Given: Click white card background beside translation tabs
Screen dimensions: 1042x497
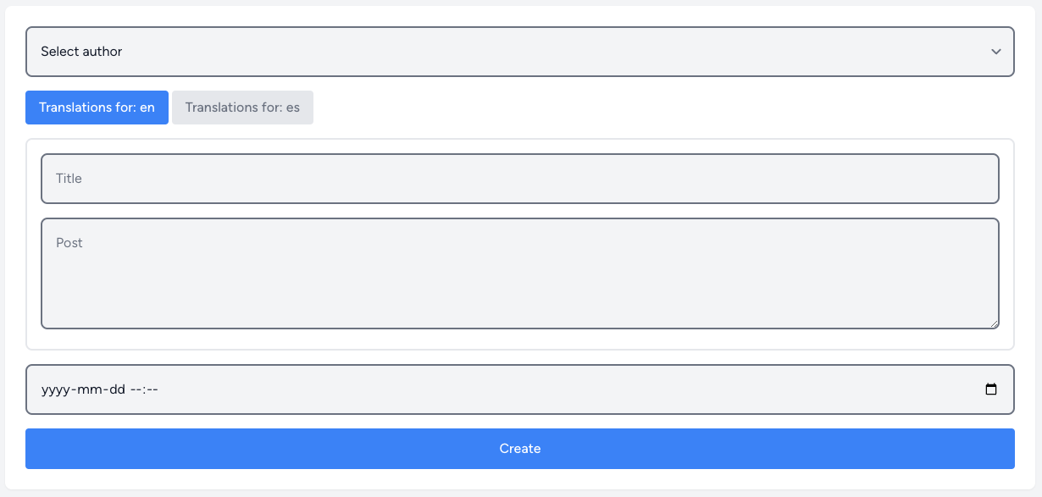Looking at the screenshot, I should click(661, 108).
